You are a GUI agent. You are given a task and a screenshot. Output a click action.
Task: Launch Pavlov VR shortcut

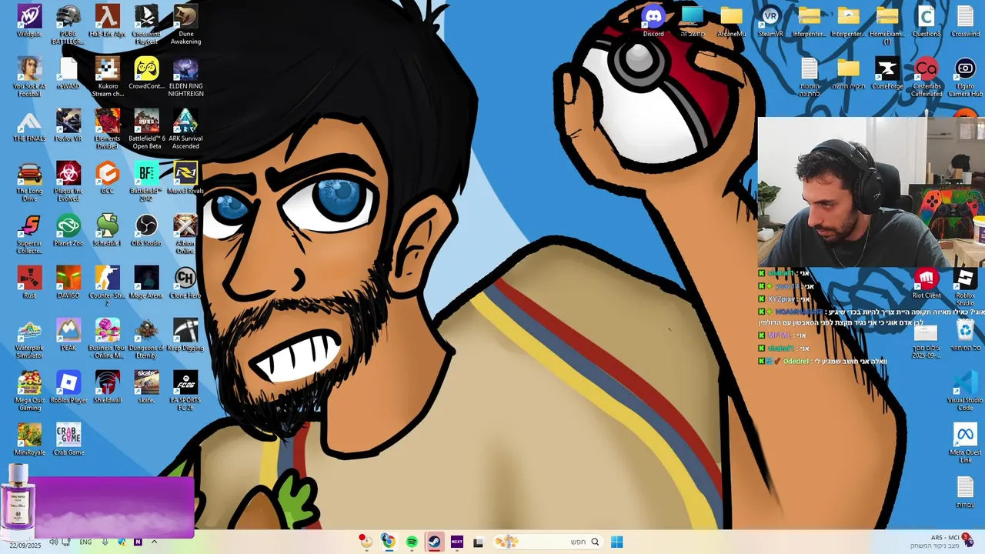tap(68, 125)
